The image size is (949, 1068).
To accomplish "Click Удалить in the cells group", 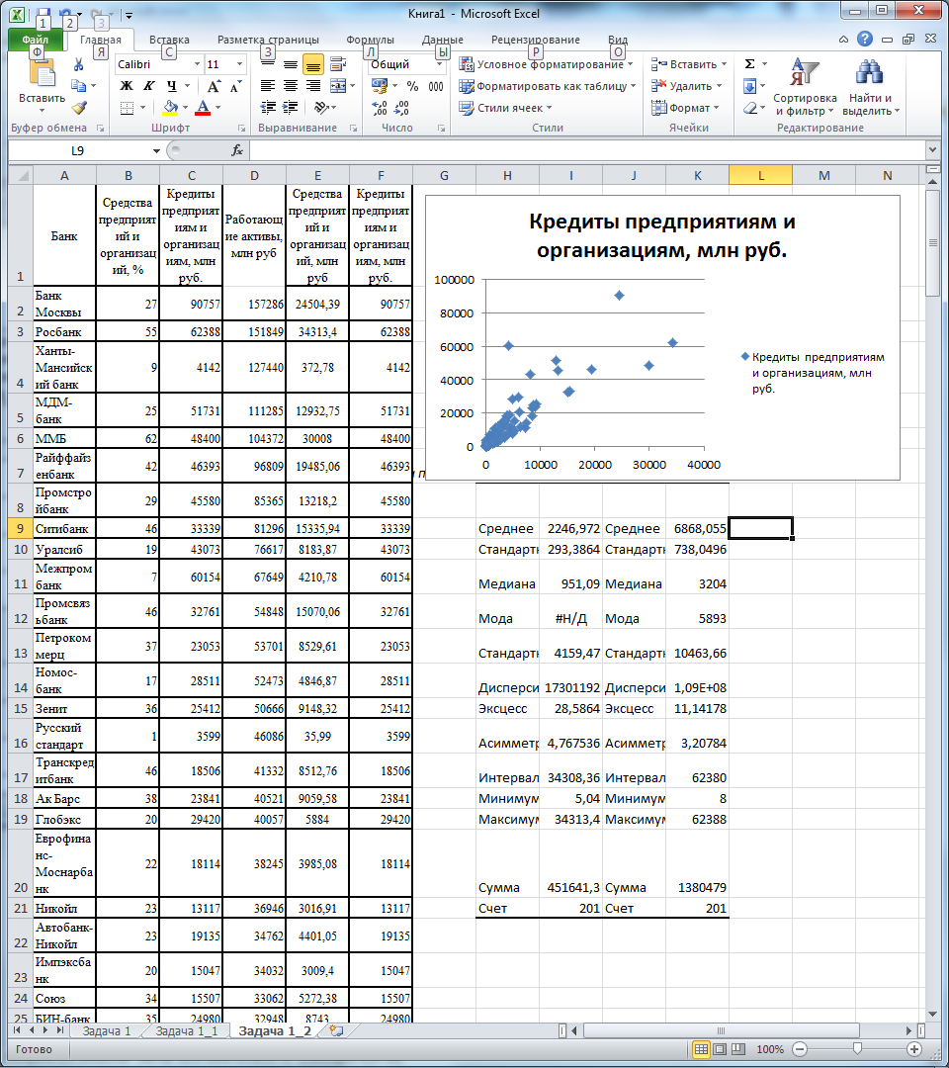I will pyautogui.click(x=685, y=86).
